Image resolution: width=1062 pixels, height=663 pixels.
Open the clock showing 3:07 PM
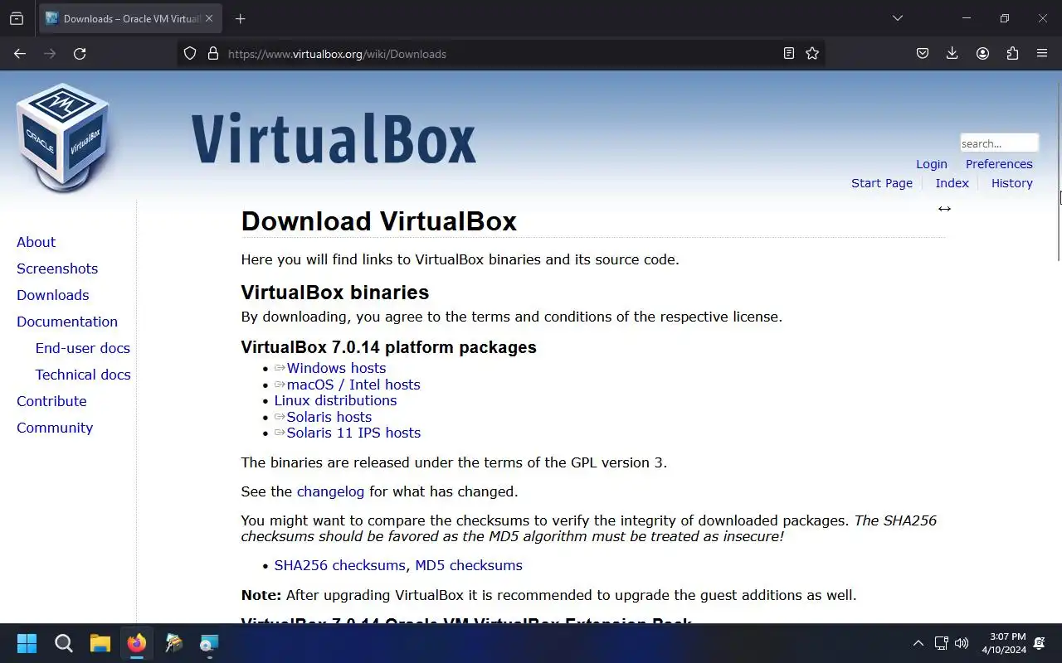pos(1004,643)
